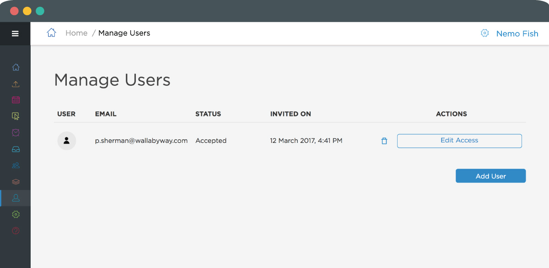Click the Manage Users page heading

click(x=112, y=80)
